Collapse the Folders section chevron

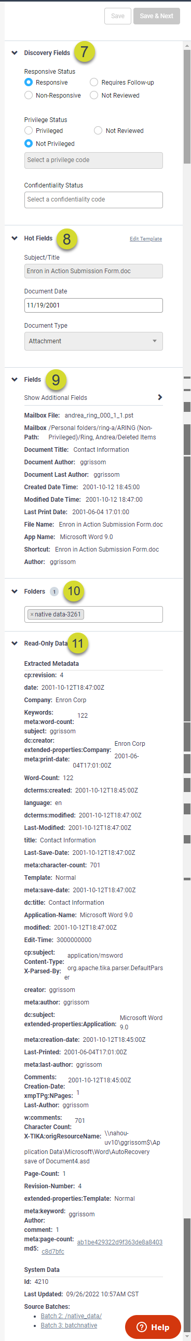(x=15, y=592)
